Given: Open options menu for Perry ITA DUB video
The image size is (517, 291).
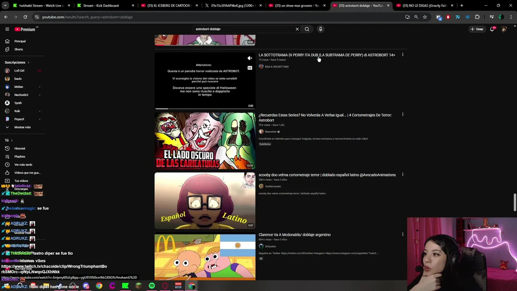Looking at the screenshot, I should (402, 55).
